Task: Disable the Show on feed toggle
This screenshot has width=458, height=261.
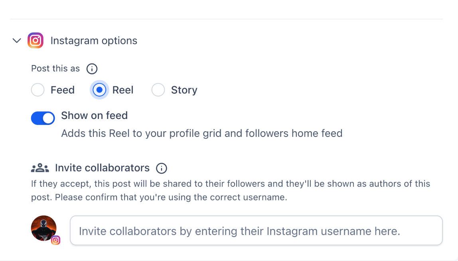Action: pyautogui.click(x=43, y=118)
